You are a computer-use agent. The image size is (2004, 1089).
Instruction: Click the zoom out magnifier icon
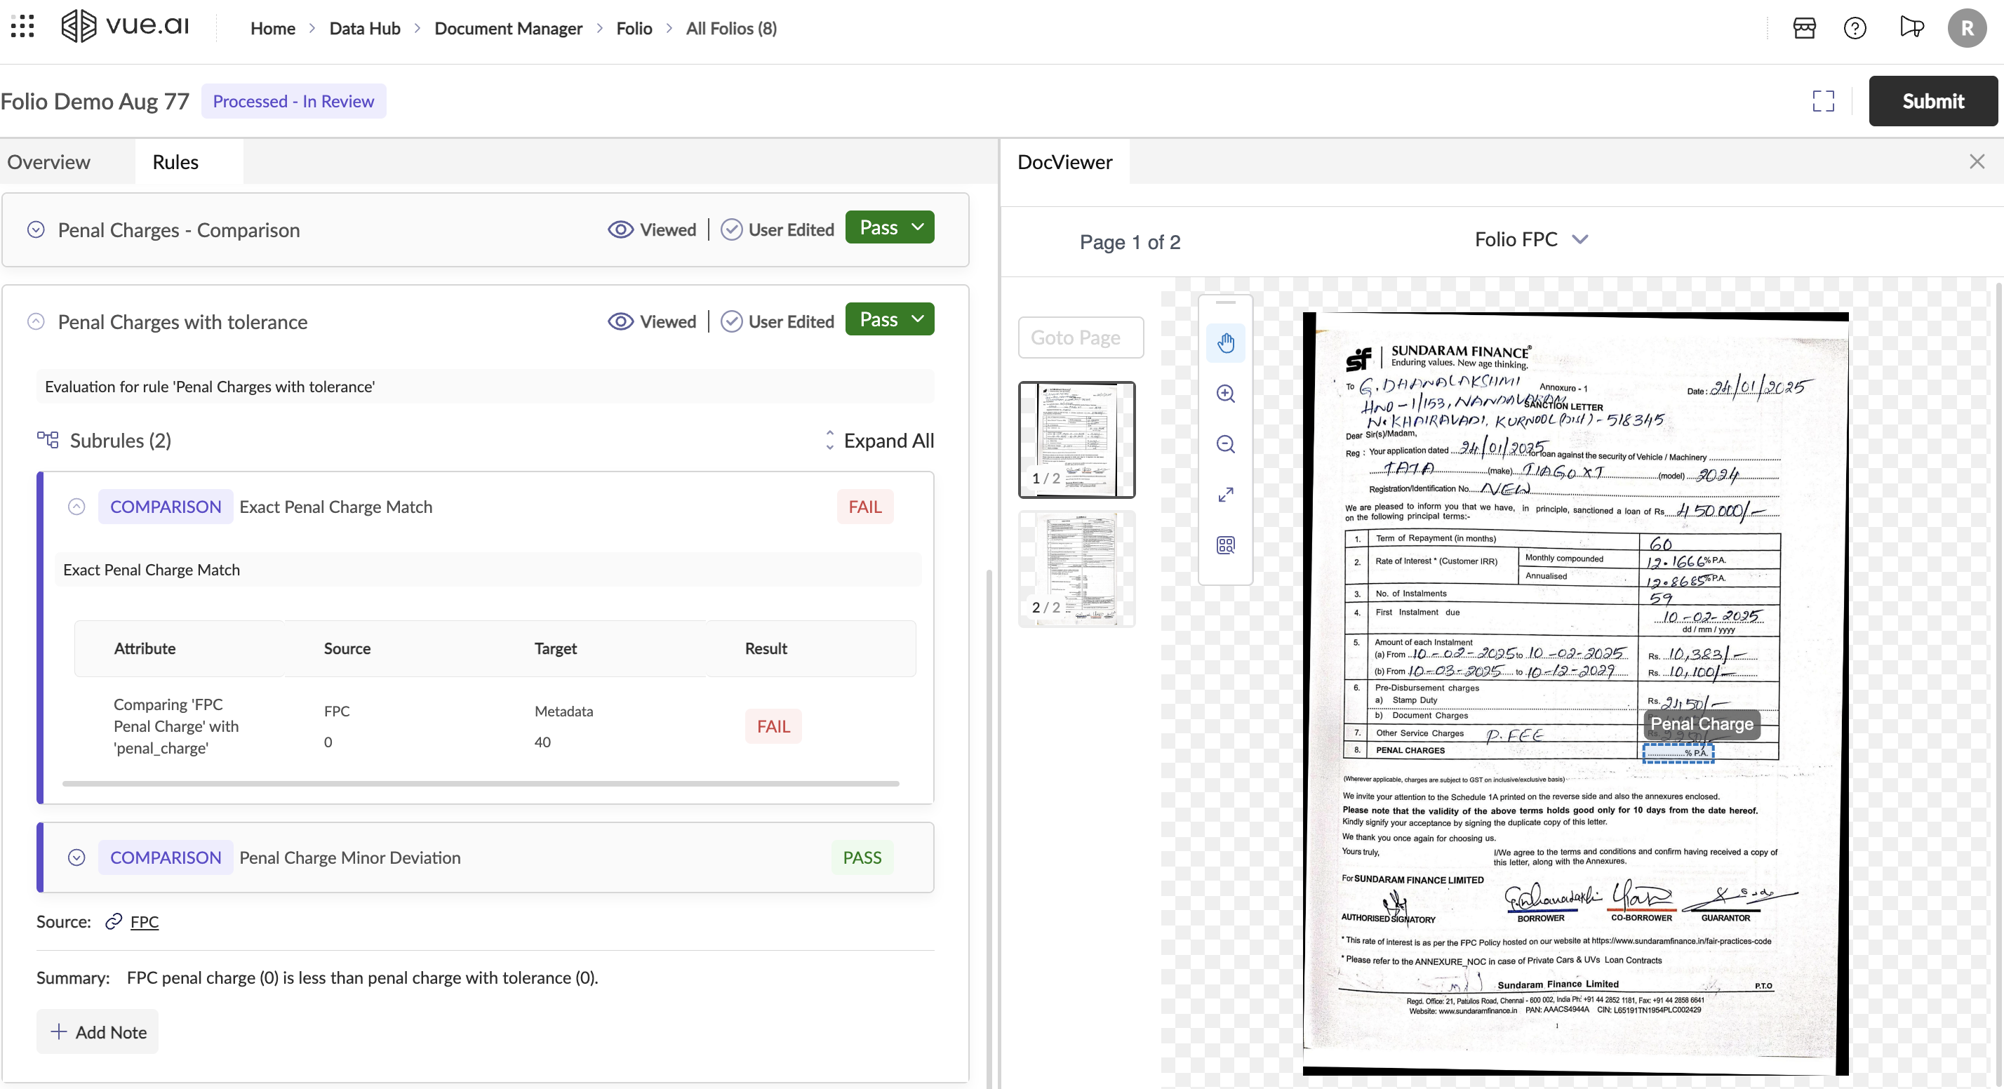tap(1225, 444)
